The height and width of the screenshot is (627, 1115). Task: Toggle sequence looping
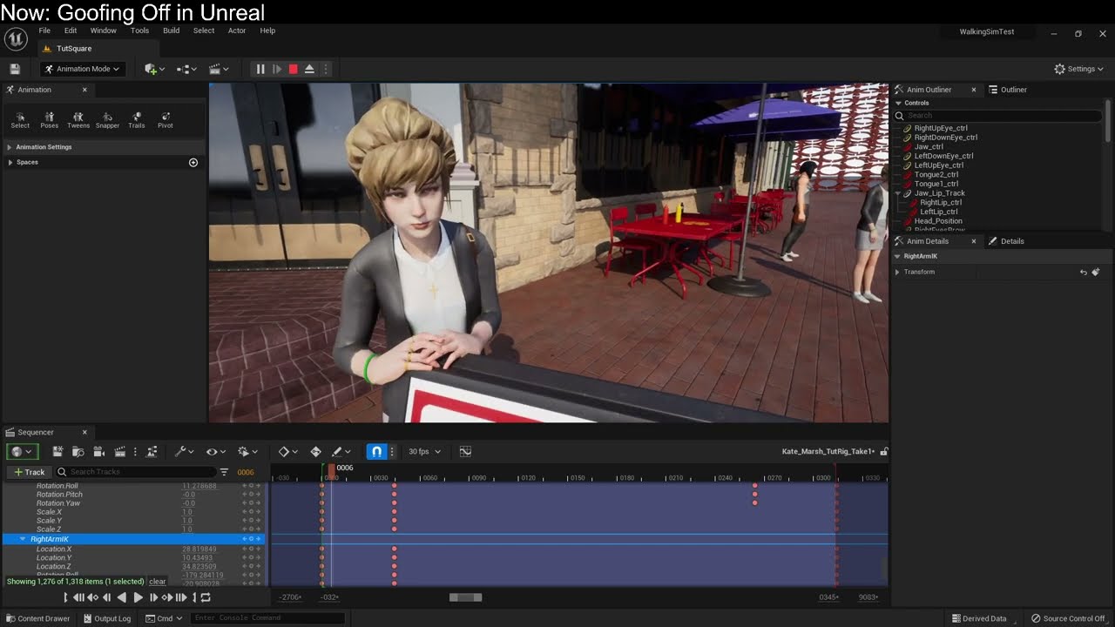[206, 597]
